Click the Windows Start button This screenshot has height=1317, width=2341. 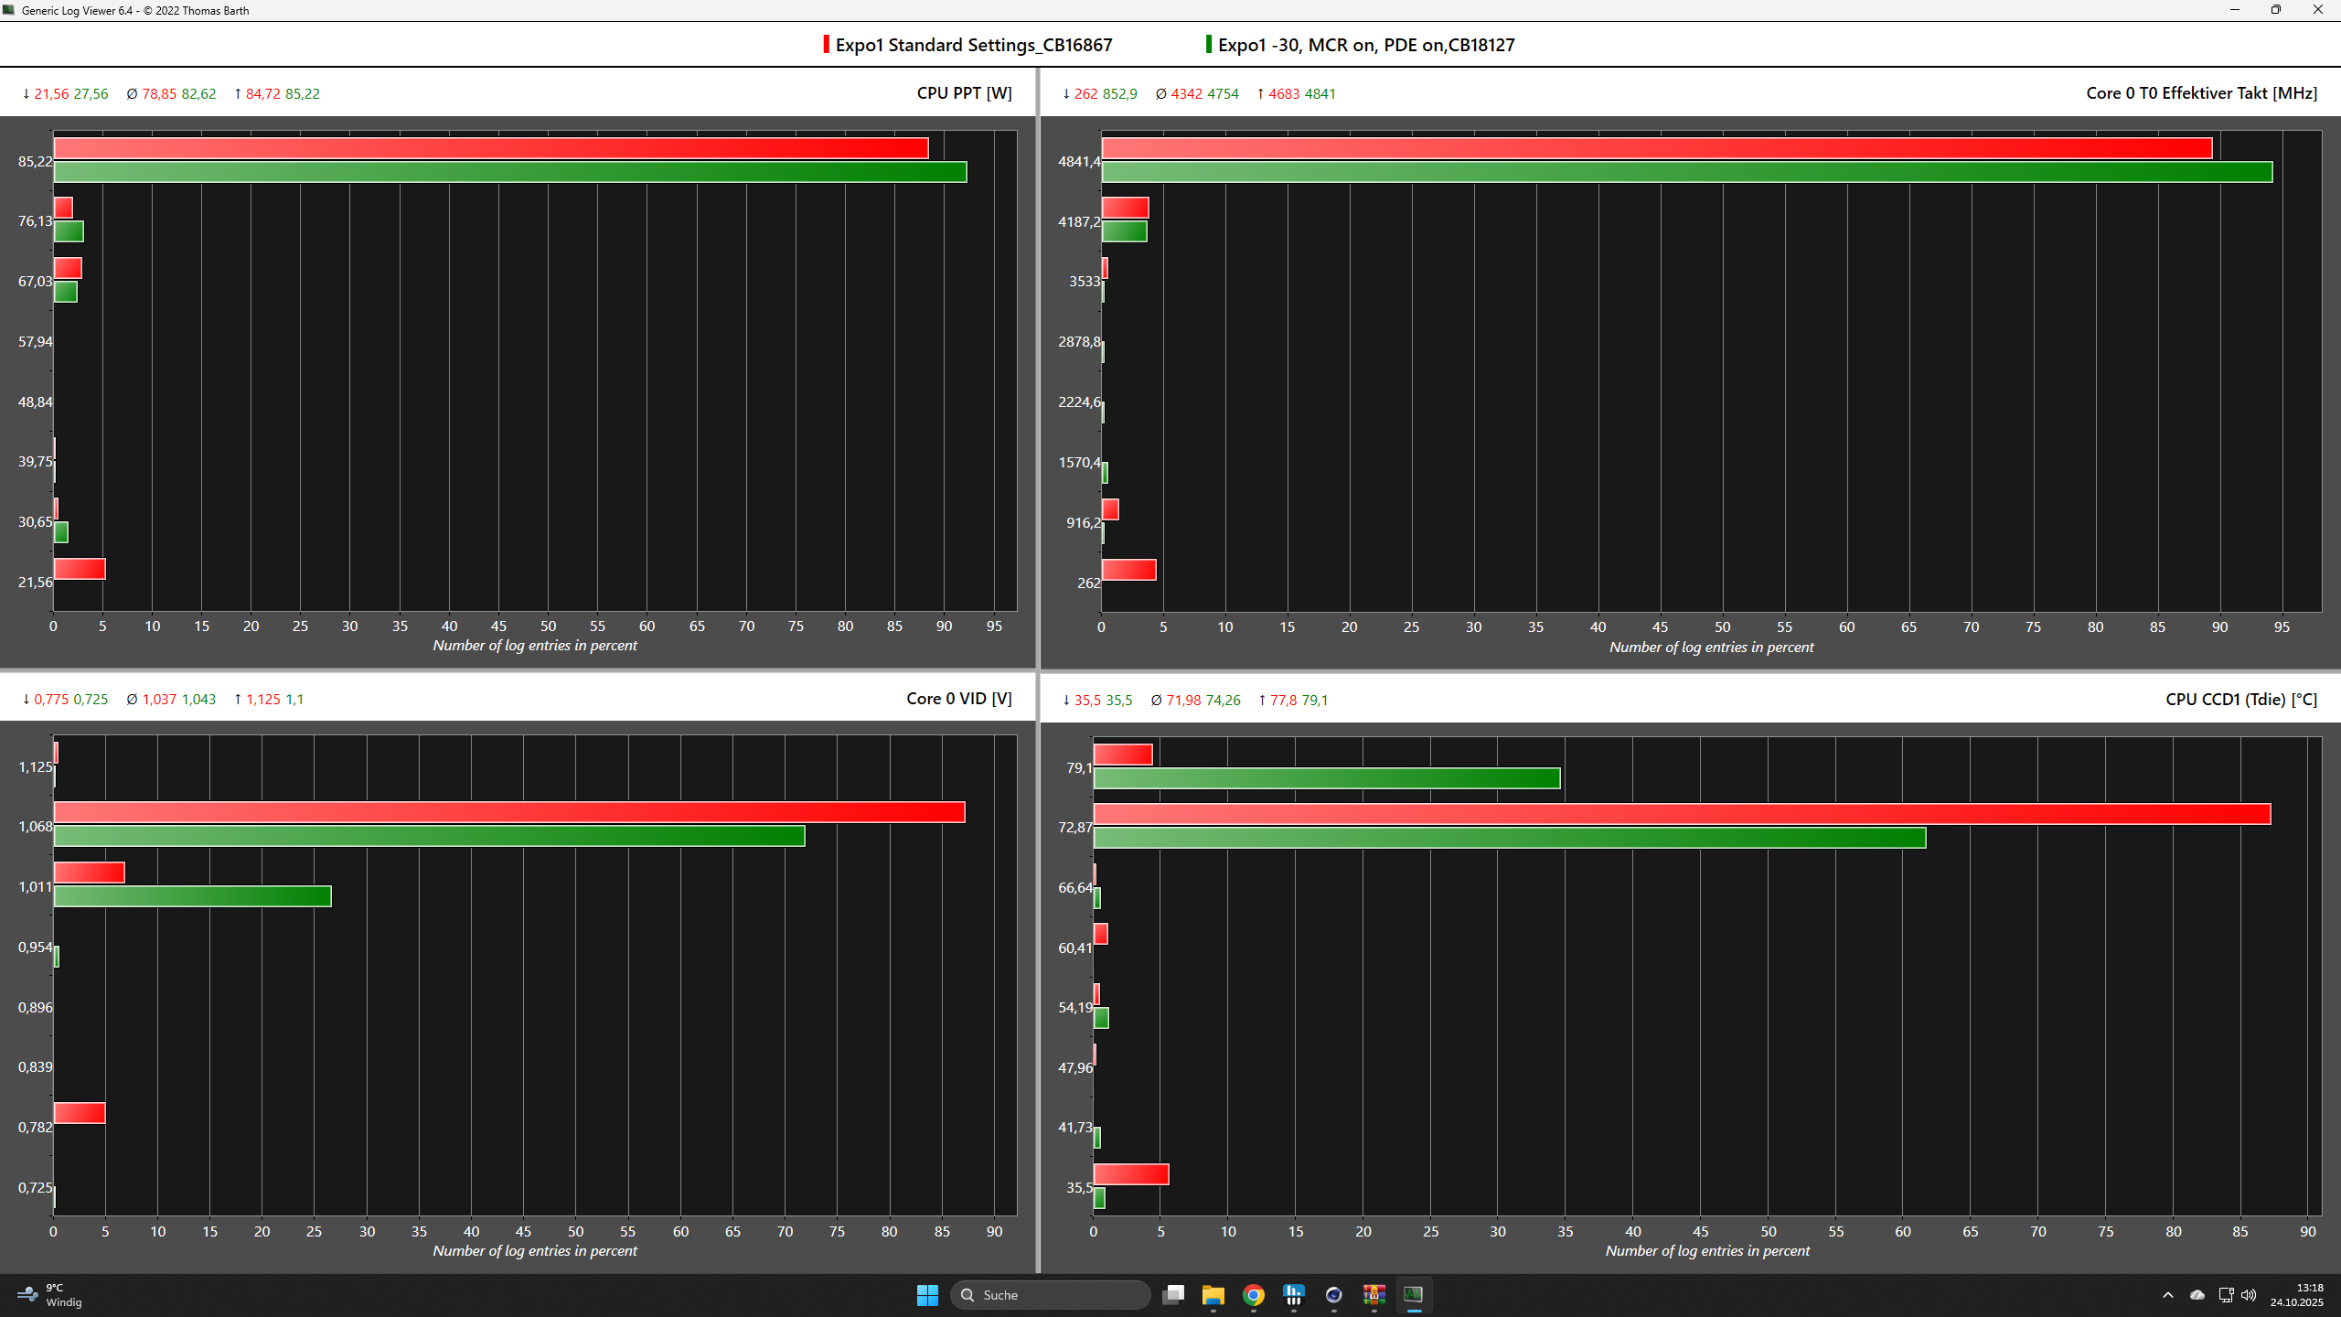pyautogui.click(x=927, y=1294)
